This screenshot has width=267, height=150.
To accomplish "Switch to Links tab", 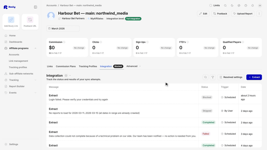I will [50, 66].
